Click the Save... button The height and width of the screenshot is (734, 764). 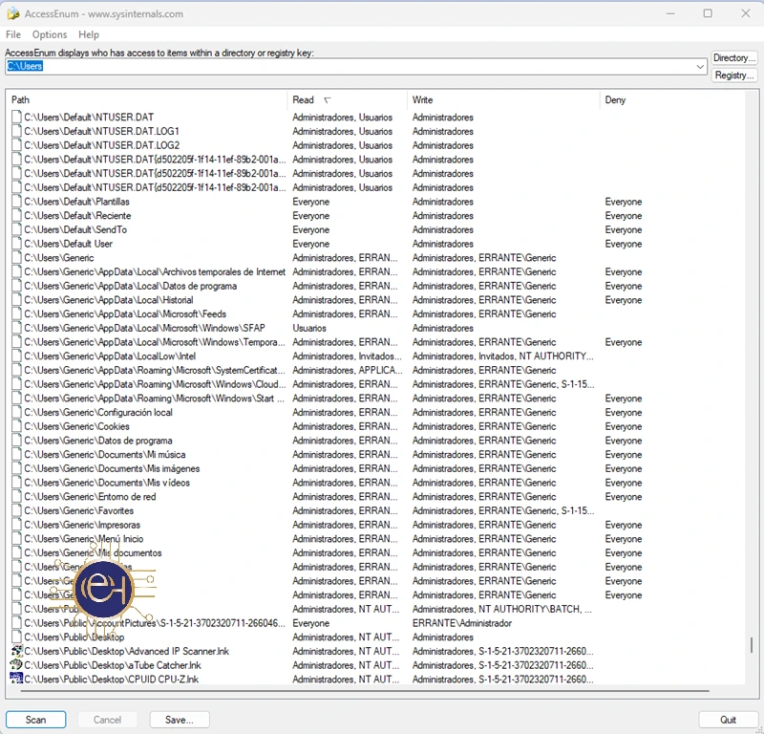180,720
